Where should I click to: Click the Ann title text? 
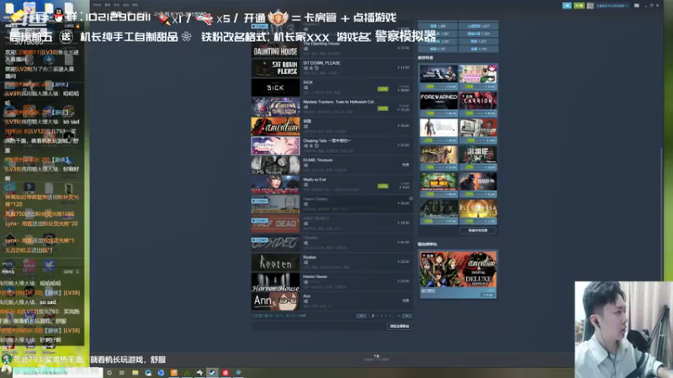coord(306,297)
